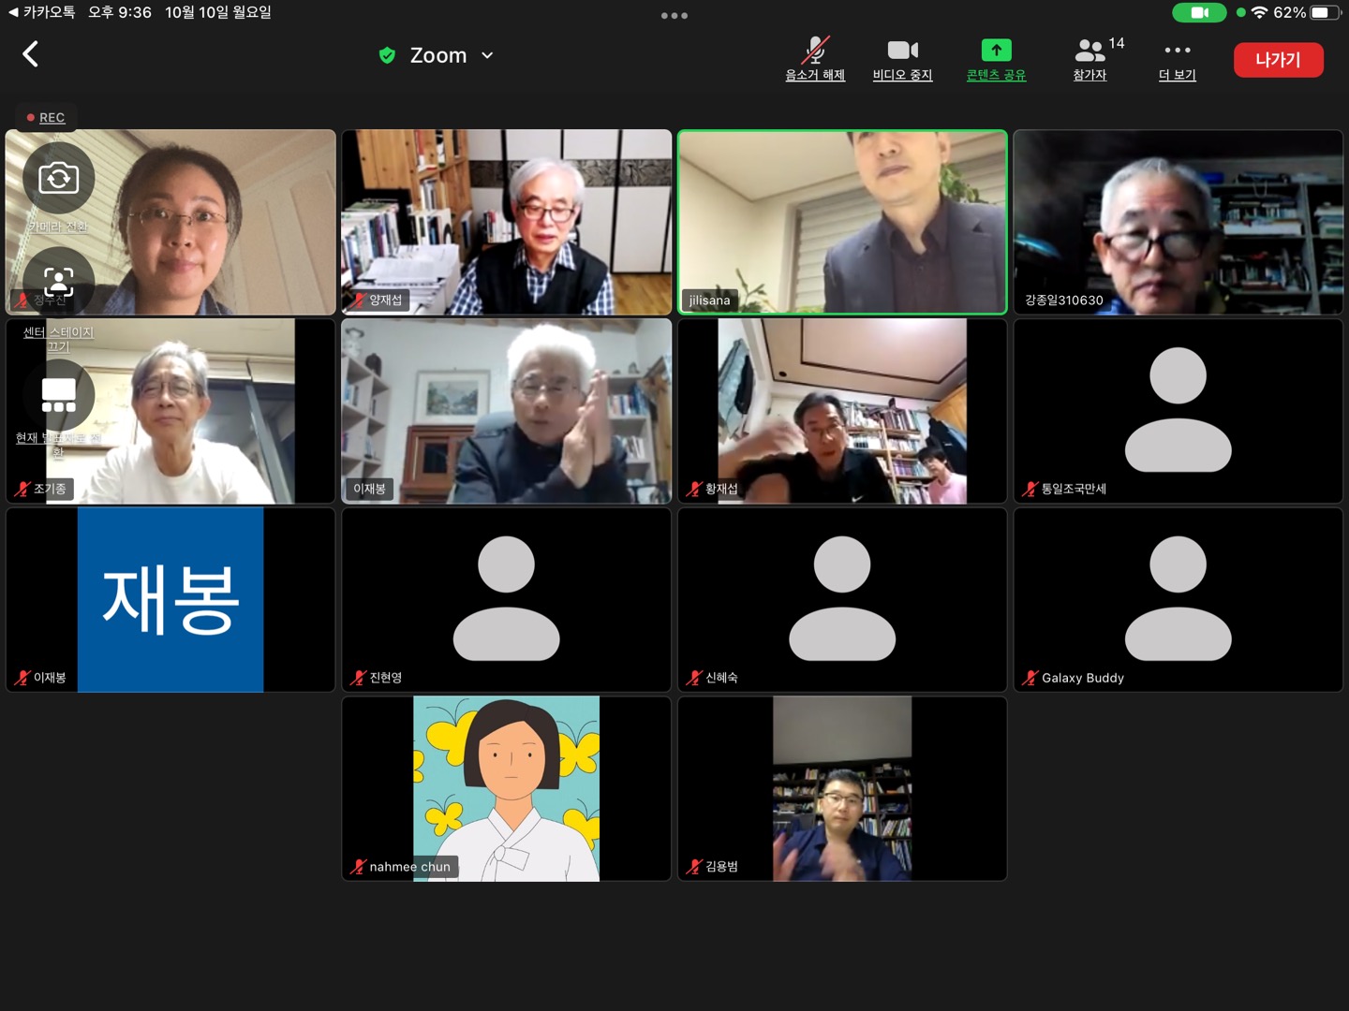
Task: Tap the Galaxy Buddy name label
Action: 1083,678
